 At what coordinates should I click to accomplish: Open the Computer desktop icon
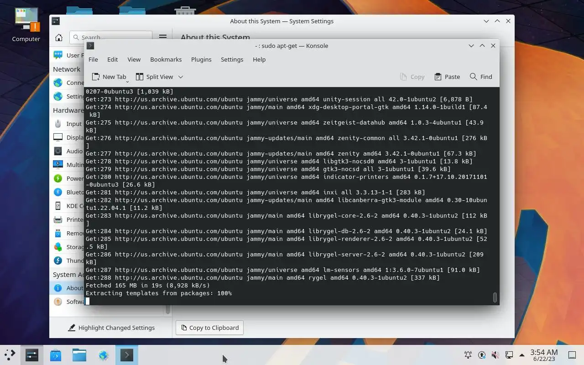point(26,26)
